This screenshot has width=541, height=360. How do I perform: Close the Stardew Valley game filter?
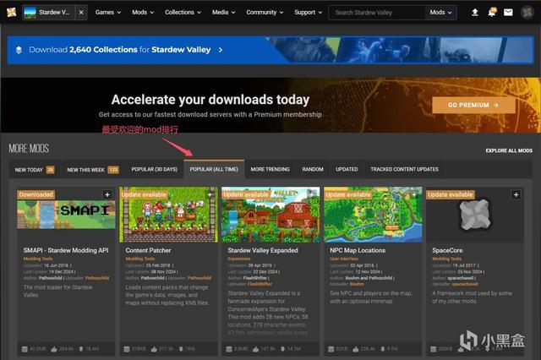coord(81,13)
